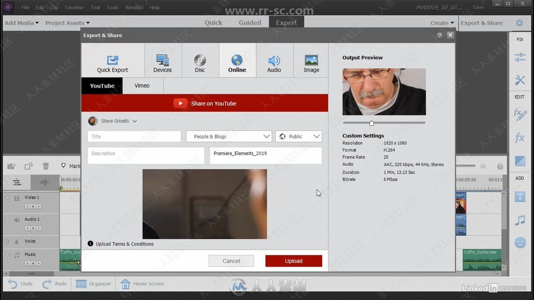The width and height of the screenshot is (534, 300).
Task: Open the Adjust sliders panel icon
Action: [x=520, y=57]
